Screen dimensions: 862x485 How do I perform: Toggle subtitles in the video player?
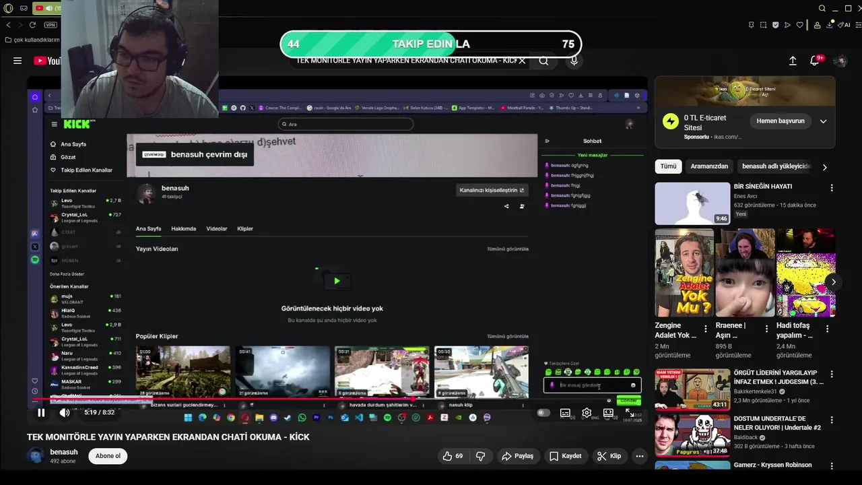[x=565, y=412]
